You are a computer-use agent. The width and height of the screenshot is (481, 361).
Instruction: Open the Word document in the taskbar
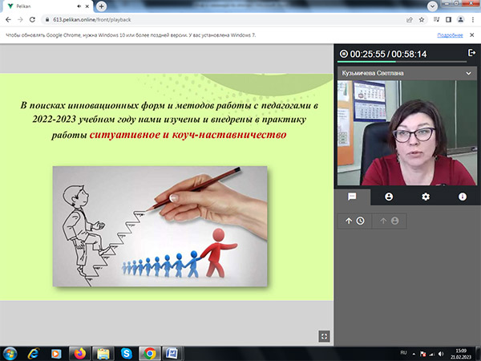tap(172, 354)
